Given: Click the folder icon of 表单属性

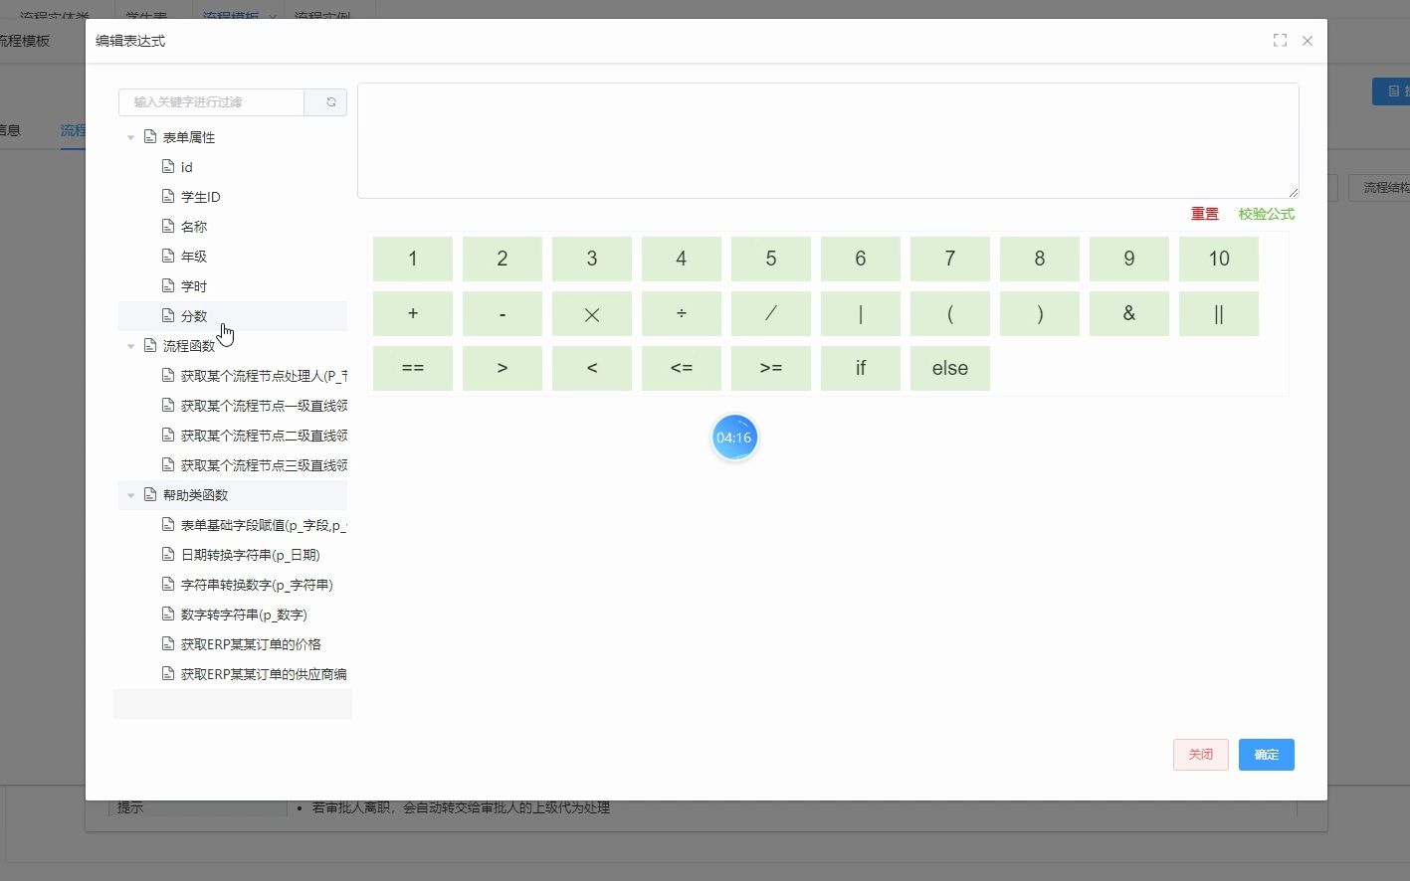Looking at the screenshot, I should click(150, 137).
